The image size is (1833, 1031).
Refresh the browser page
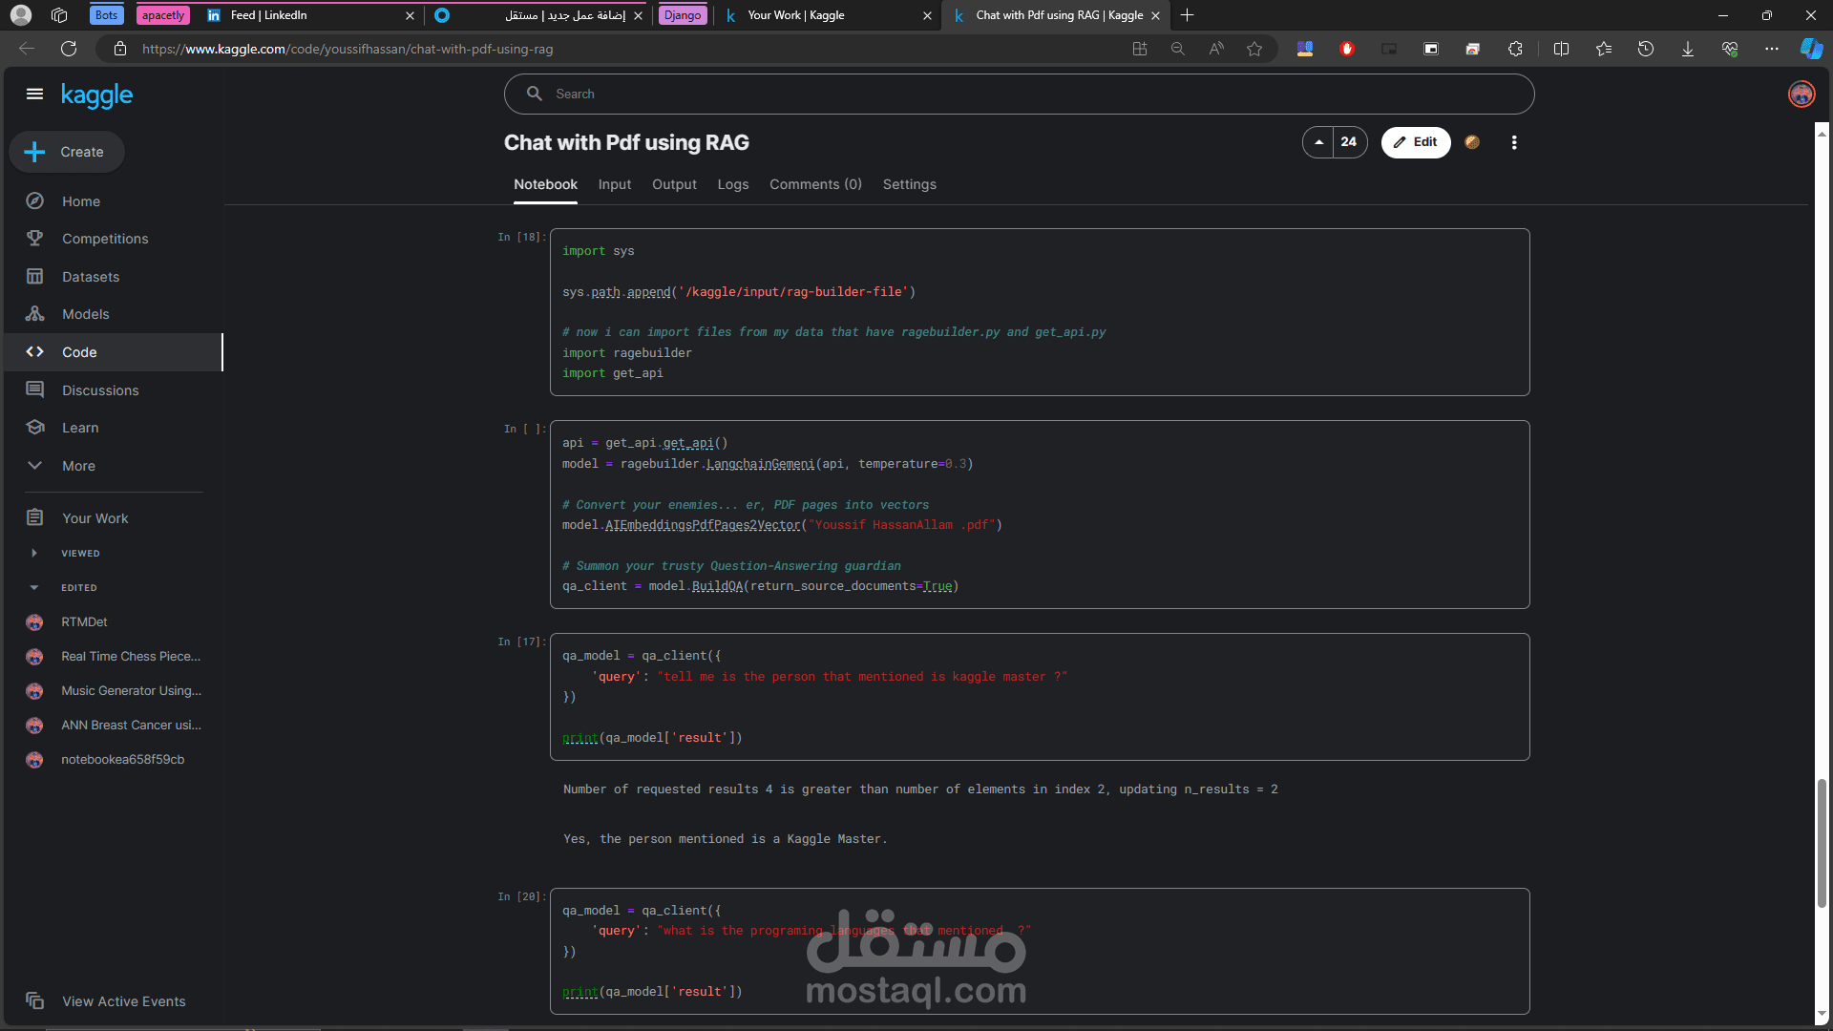[68, 49]
